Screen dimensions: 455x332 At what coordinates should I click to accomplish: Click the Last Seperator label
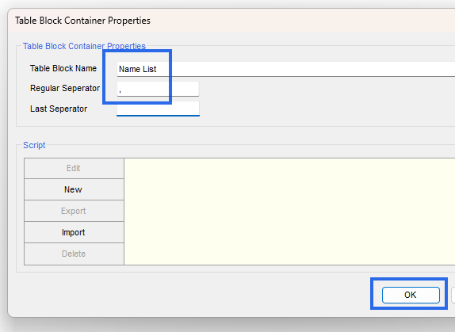click(59, 109)
